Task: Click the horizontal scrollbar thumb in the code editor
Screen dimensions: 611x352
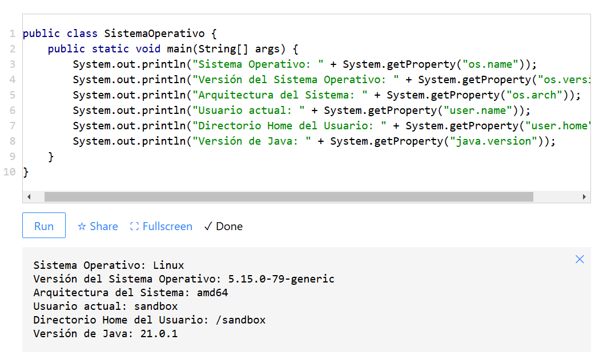Action: (x=289, y=197)
